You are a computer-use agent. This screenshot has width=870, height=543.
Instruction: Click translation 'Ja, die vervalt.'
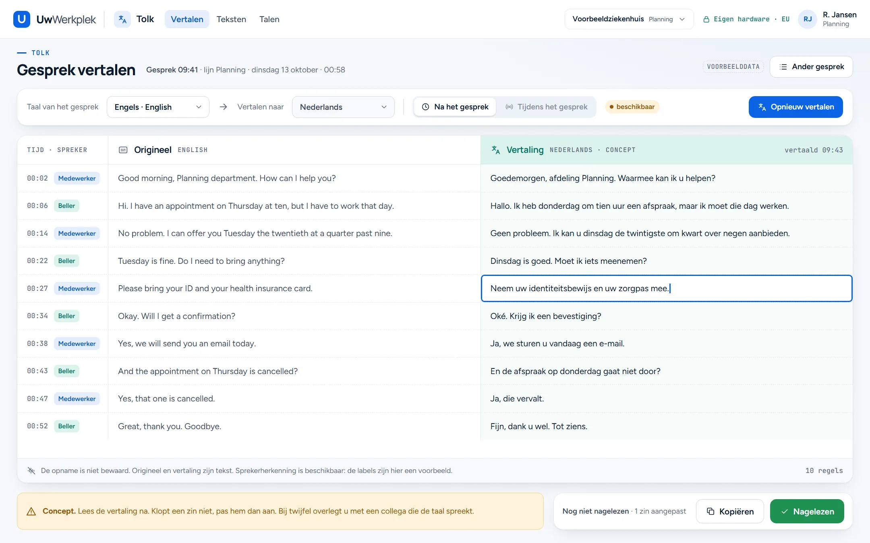click(517, 399)
